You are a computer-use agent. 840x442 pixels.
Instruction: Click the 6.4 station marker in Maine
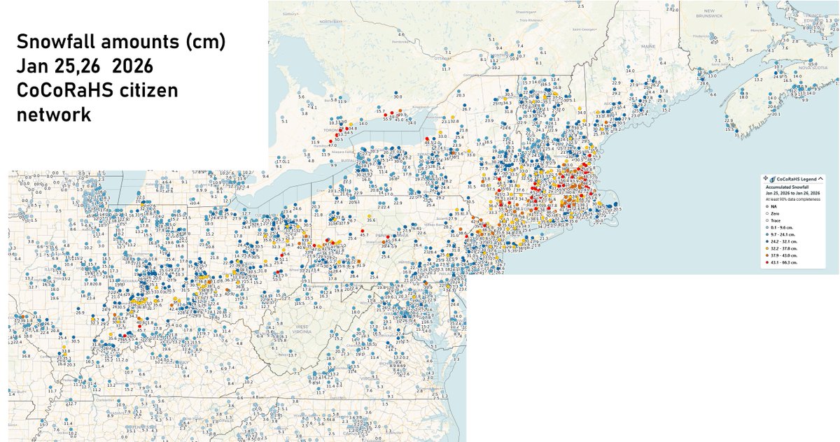tap(661, 59)
